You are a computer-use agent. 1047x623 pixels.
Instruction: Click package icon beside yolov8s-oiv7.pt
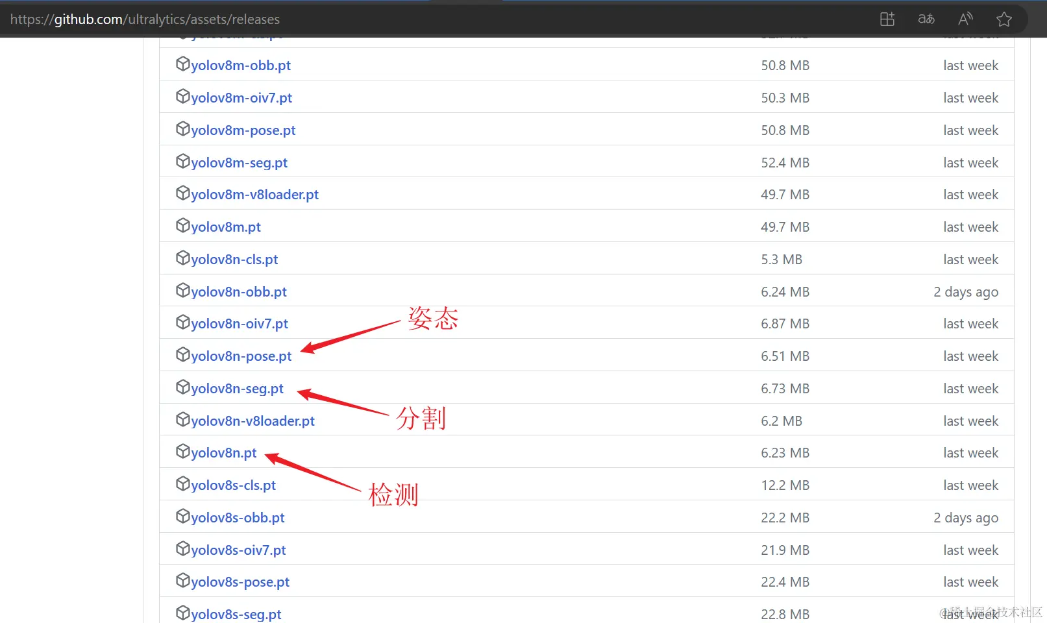[x=182, y=548]
